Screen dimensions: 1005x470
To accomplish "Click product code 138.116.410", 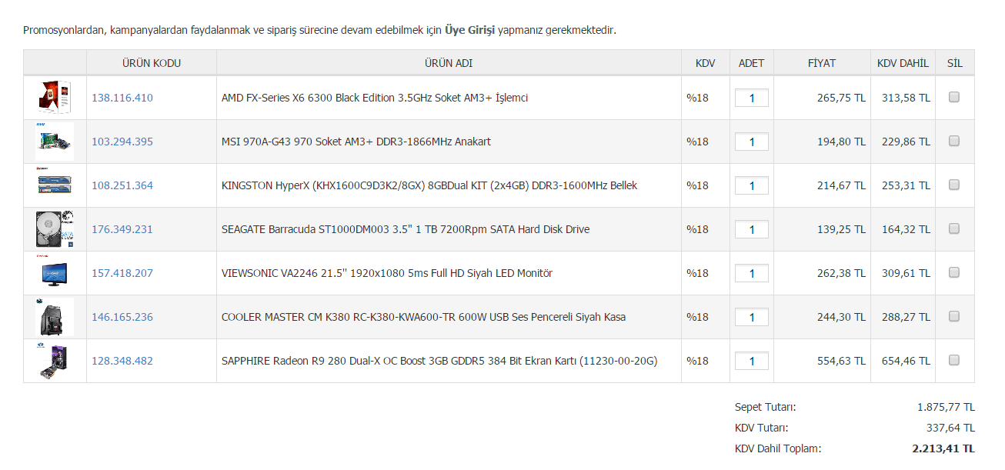I will pos(122,98).
